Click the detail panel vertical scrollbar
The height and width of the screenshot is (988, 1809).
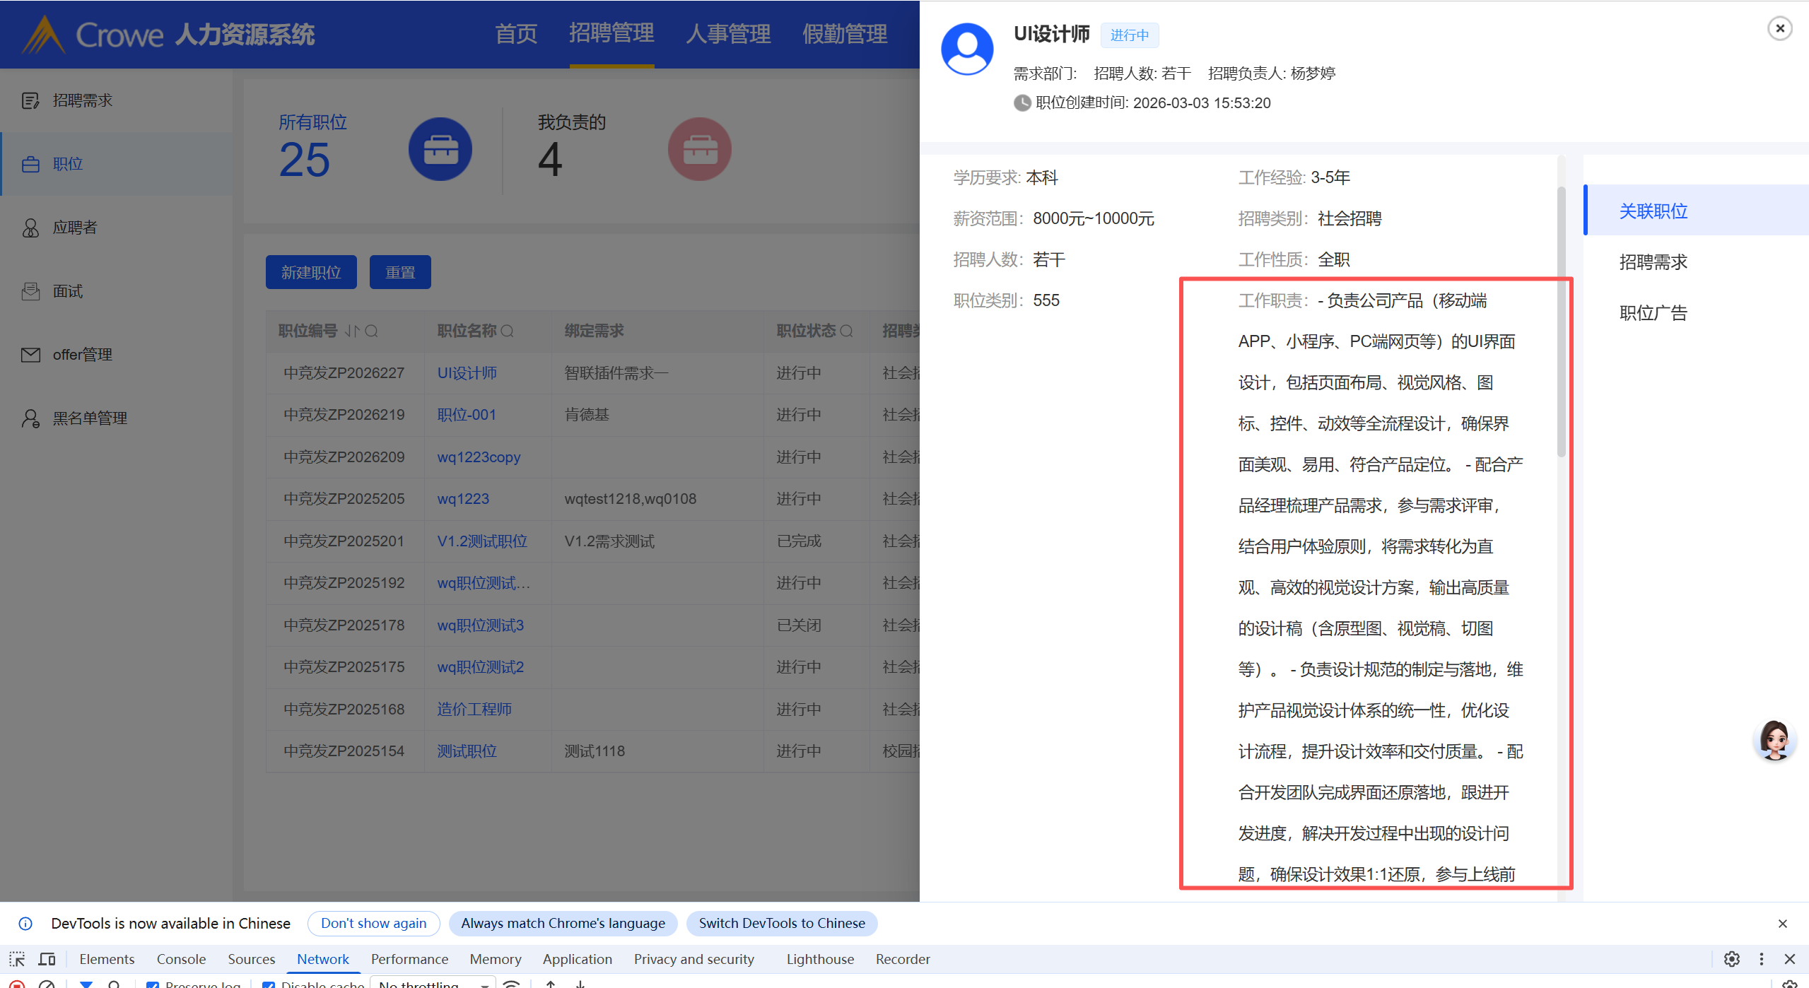1561,322
